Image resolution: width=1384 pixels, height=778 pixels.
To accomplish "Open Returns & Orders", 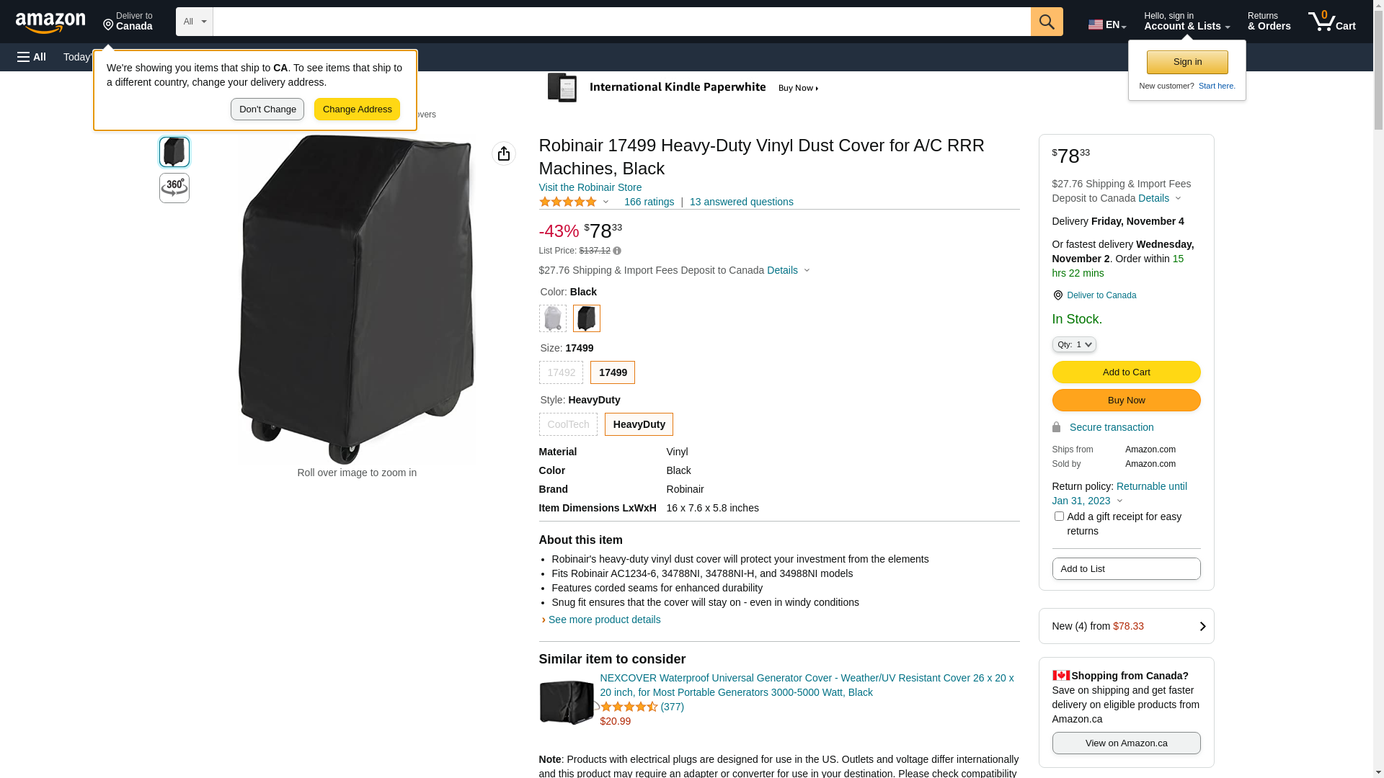I will pyautogui.click(x=1269, y=22).
